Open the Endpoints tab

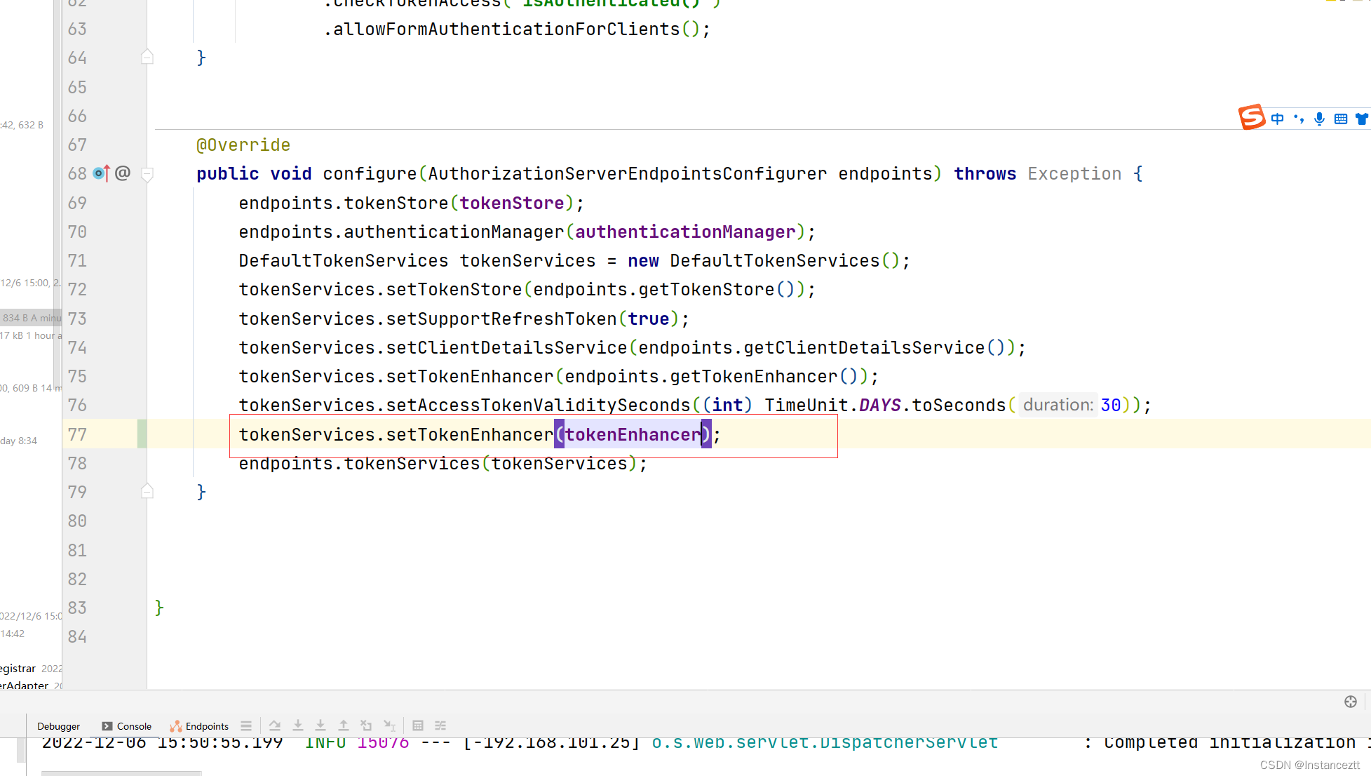coord(200,726)
